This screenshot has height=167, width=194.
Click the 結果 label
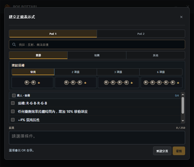[x=12, y=128]
